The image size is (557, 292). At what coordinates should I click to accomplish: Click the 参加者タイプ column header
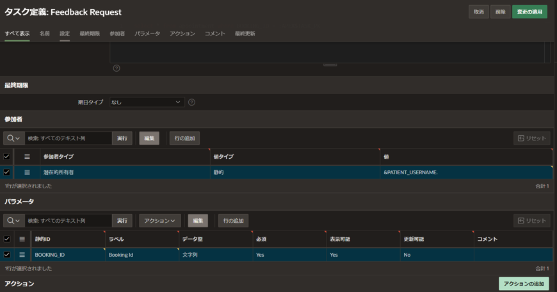tap(125, 157)
